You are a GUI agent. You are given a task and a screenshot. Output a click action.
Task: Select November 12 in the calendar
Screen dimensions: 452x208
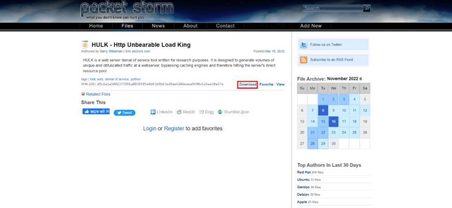(365, 110)
